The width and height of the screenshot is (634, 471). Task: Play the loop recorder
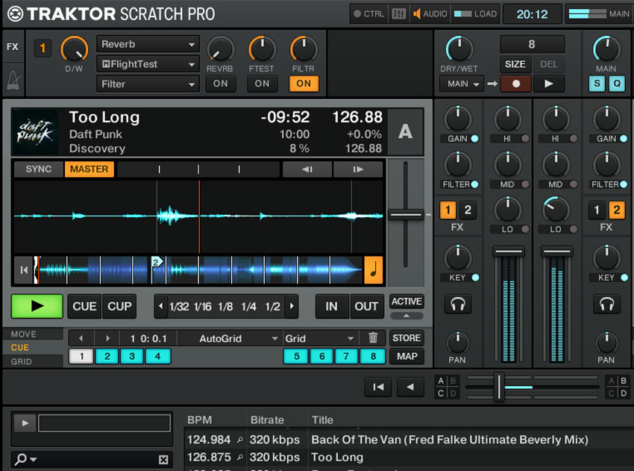point(549,84)
